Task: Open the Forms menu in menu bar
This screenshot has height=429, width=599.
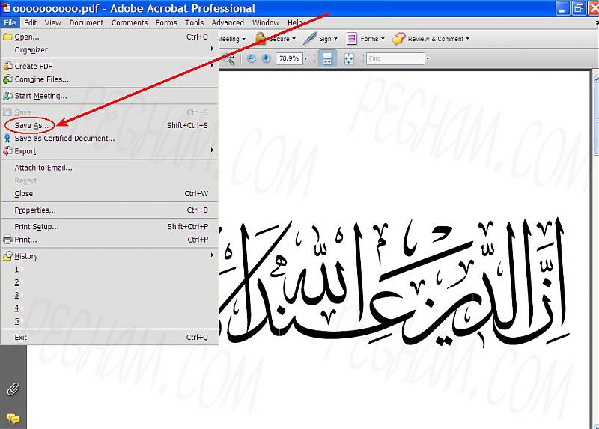Action: (x=166, y=23)
